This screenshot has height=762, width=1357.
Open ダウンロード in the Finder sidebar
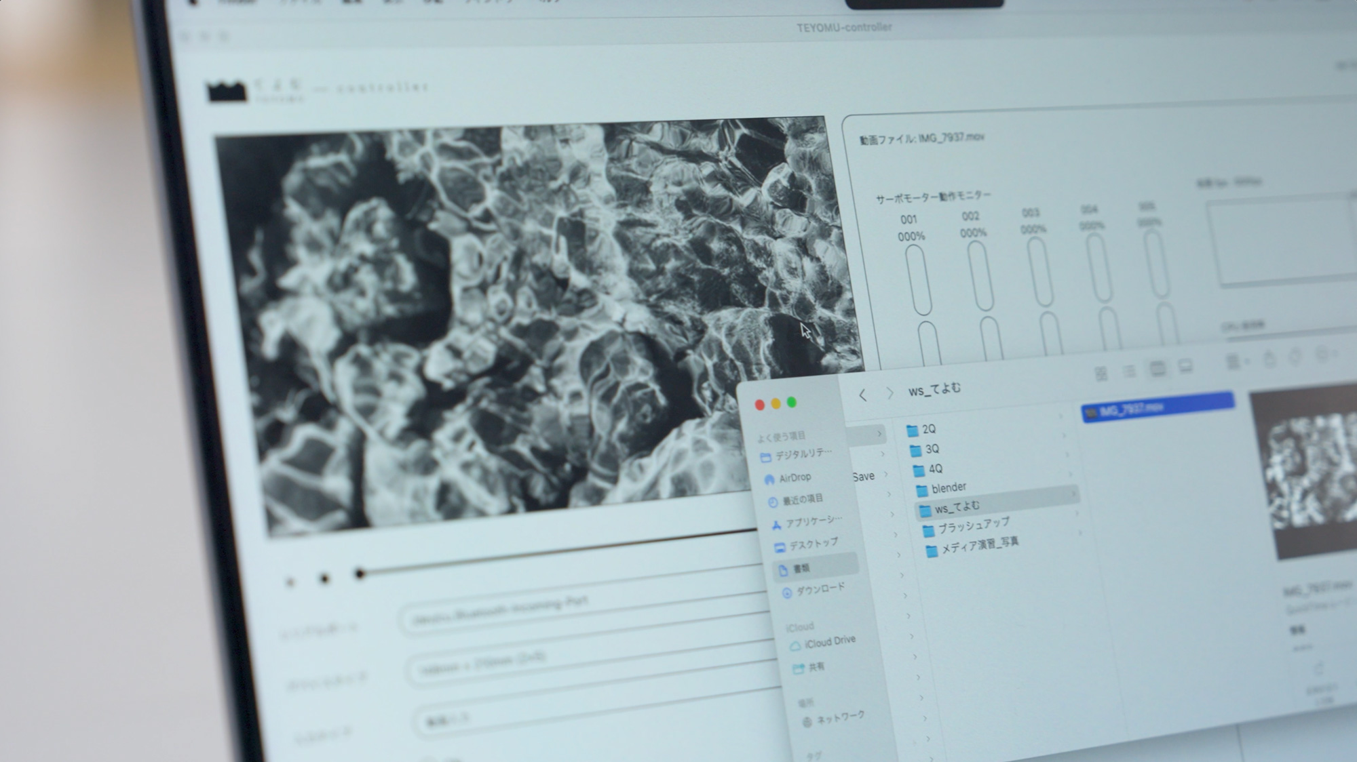814,591
